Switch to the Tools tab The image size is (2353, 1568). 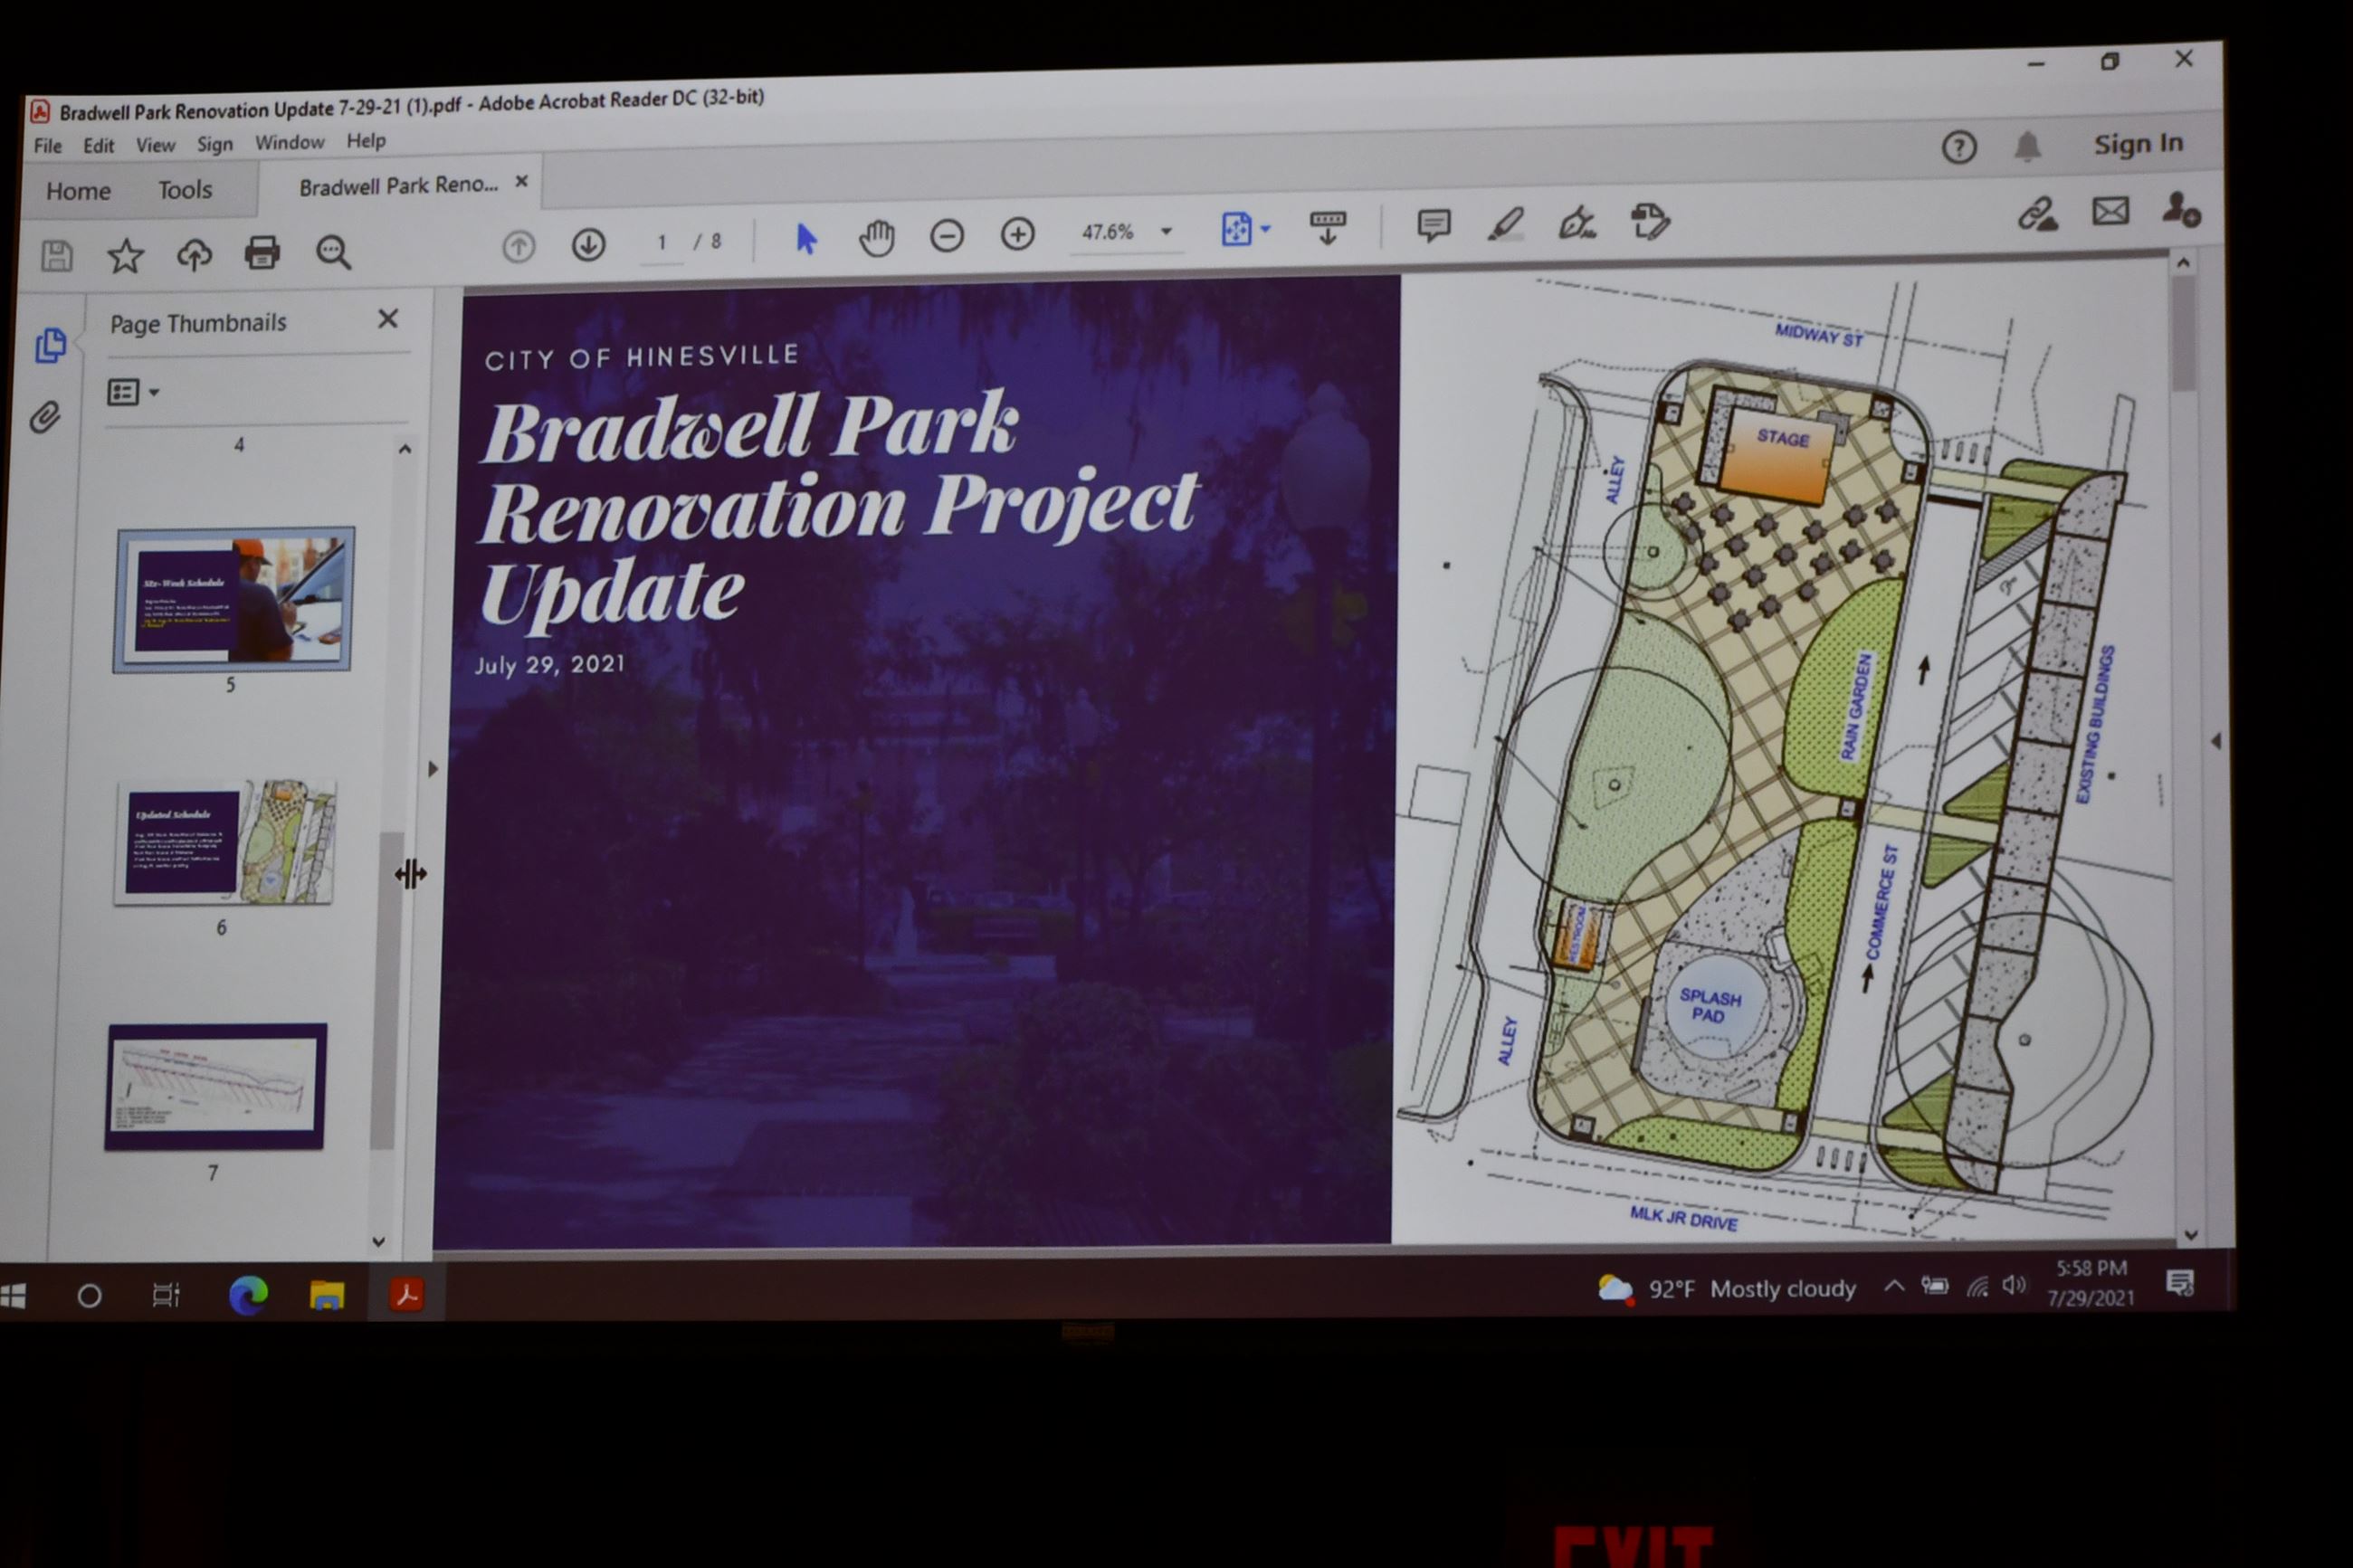[185, 190]
